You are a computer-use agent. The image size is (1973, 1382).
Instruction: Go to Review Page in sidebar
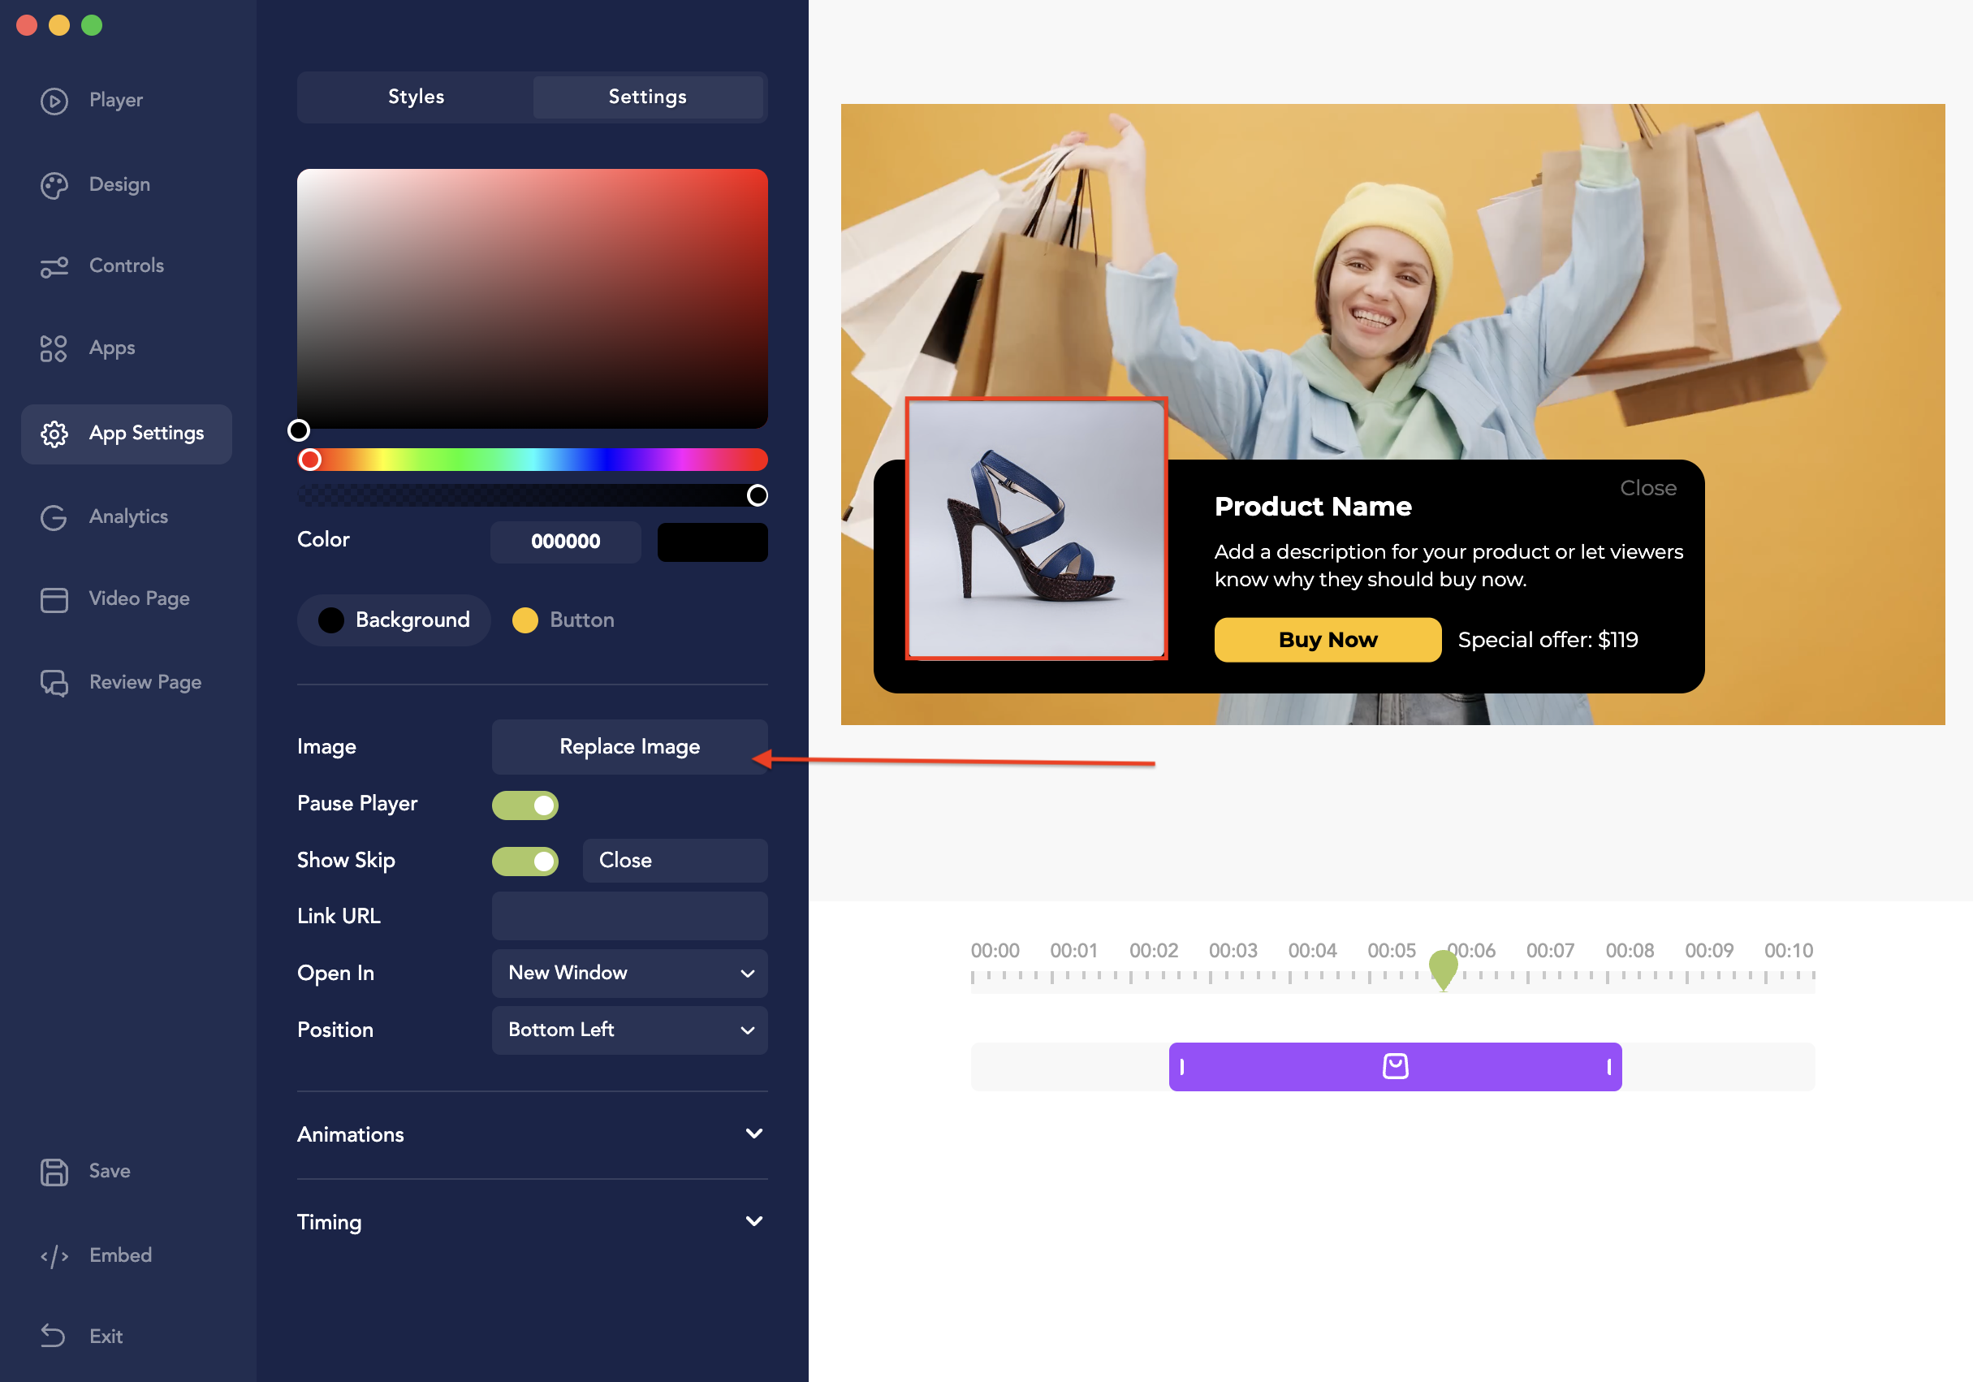coord(145,681)
